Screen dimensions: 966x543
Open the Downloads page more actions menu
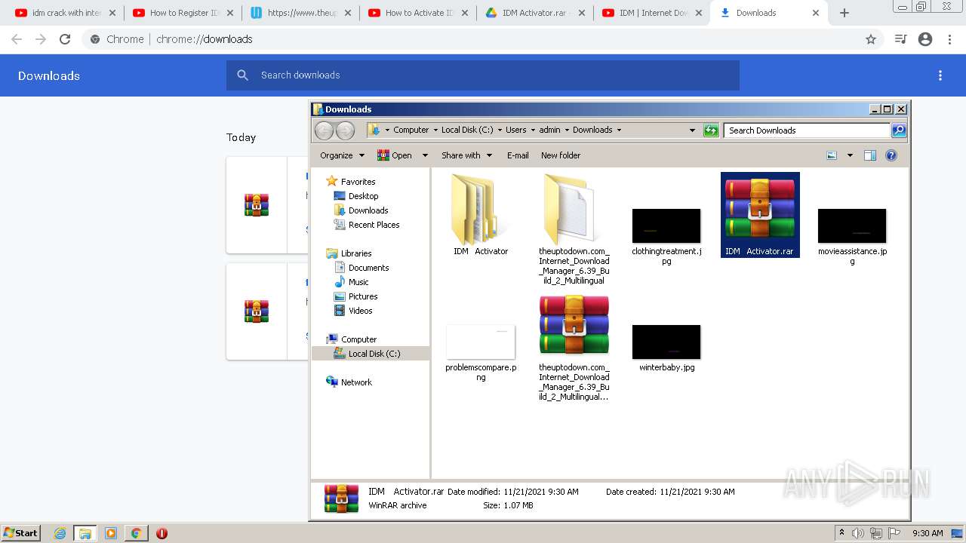pyautogui.click(x=940, y=75)
